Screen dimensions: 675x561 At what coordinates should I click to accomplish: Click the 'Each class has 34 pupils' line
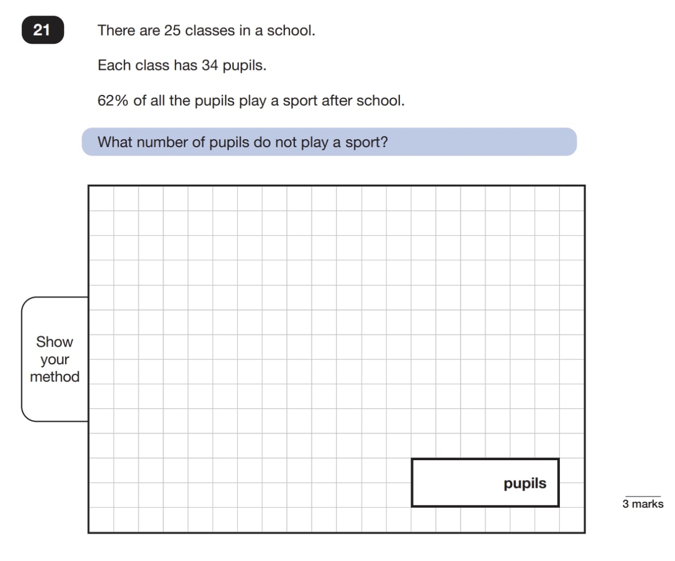181,66
